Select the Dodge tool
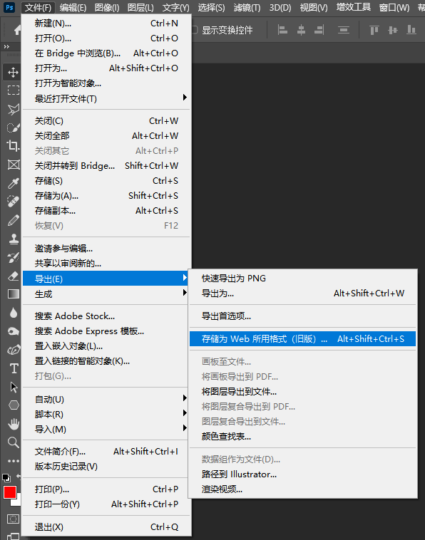Viewport: 425px width, 540px height. (13, 331)
